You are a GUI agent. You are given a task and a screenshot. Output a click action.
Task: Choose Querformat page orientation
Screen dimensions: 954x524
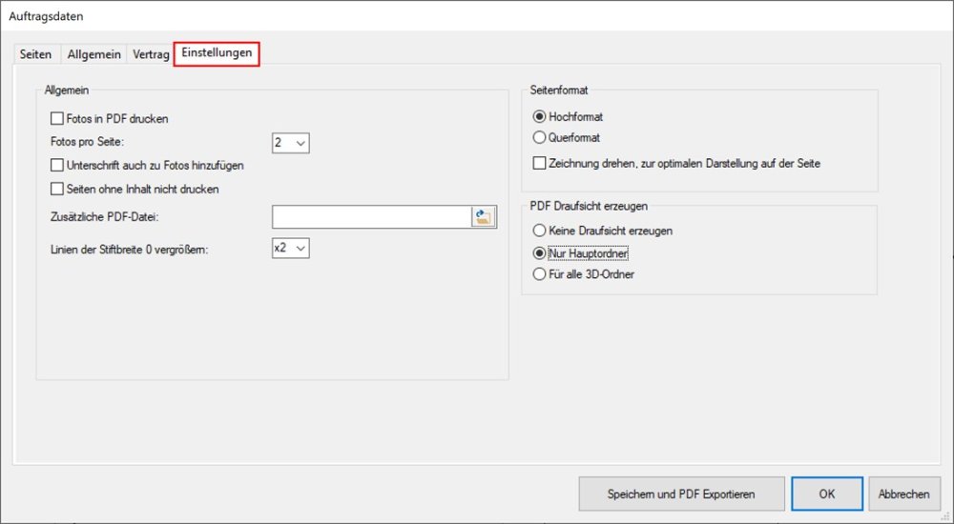tap(540, 138)
